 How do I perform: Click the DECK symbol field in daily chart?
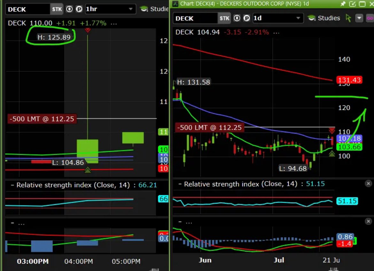[x=196, y=18]
